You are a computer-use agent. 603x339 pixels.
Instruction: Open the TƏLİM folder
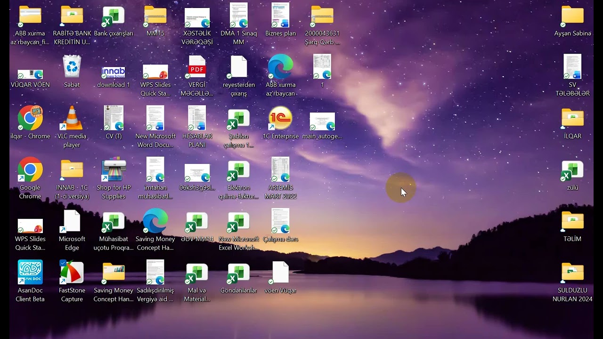pyautogui.click(x=572, y=221)
